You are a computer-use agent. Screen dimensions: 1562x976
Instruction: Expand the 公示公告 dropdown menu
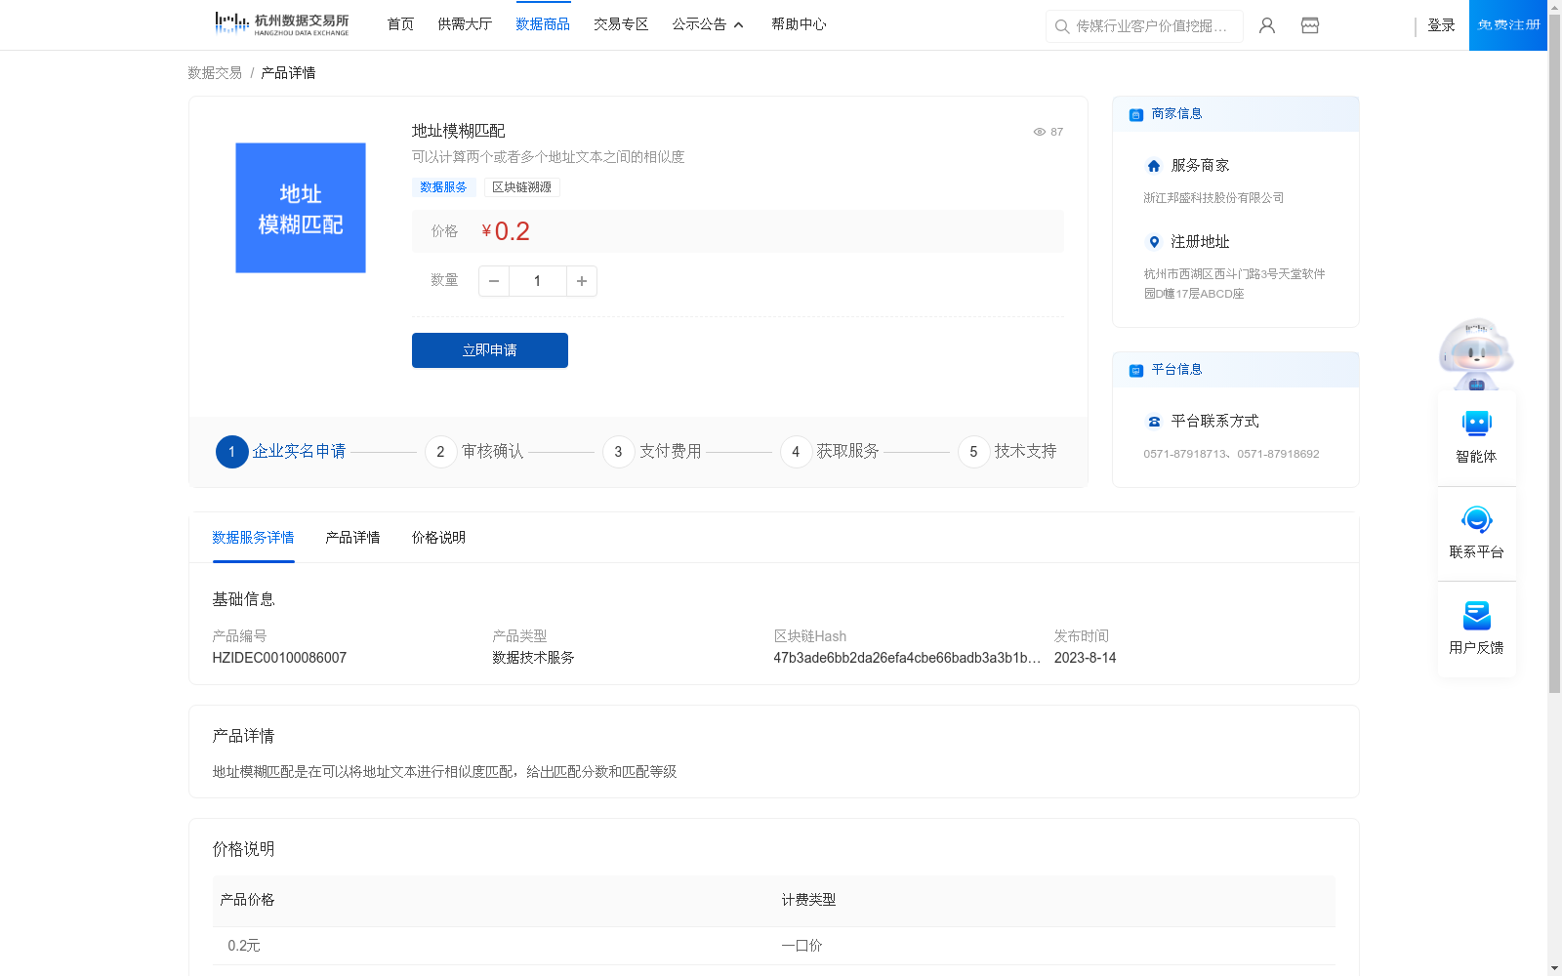[x=709, y=24]
